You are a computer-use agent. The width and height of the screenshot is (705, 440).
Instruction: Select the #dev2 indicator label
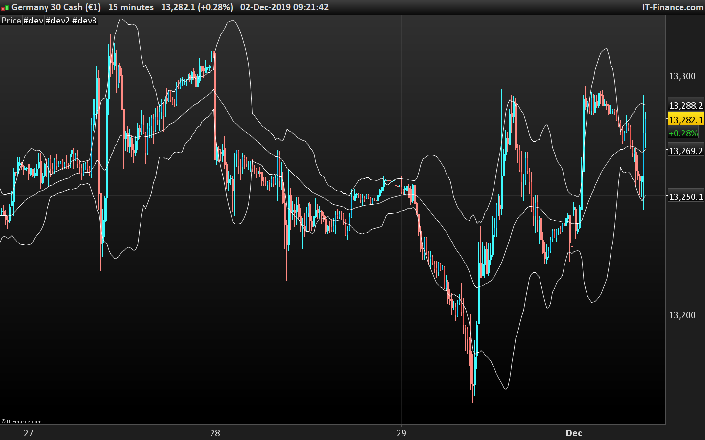[58, 21]
